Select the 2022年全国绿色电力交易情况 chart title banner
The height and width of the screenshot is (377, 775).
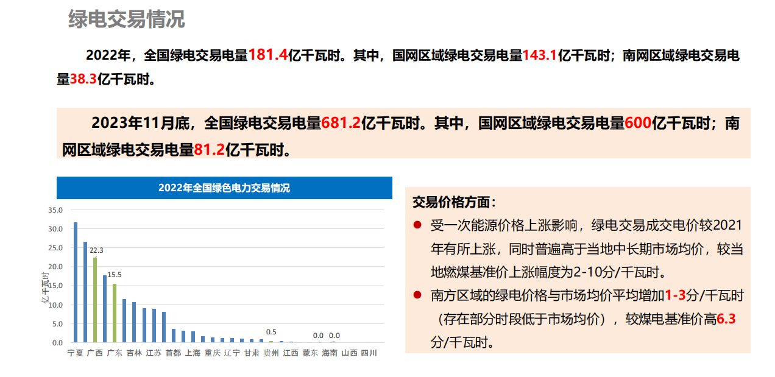click(224, 188)
